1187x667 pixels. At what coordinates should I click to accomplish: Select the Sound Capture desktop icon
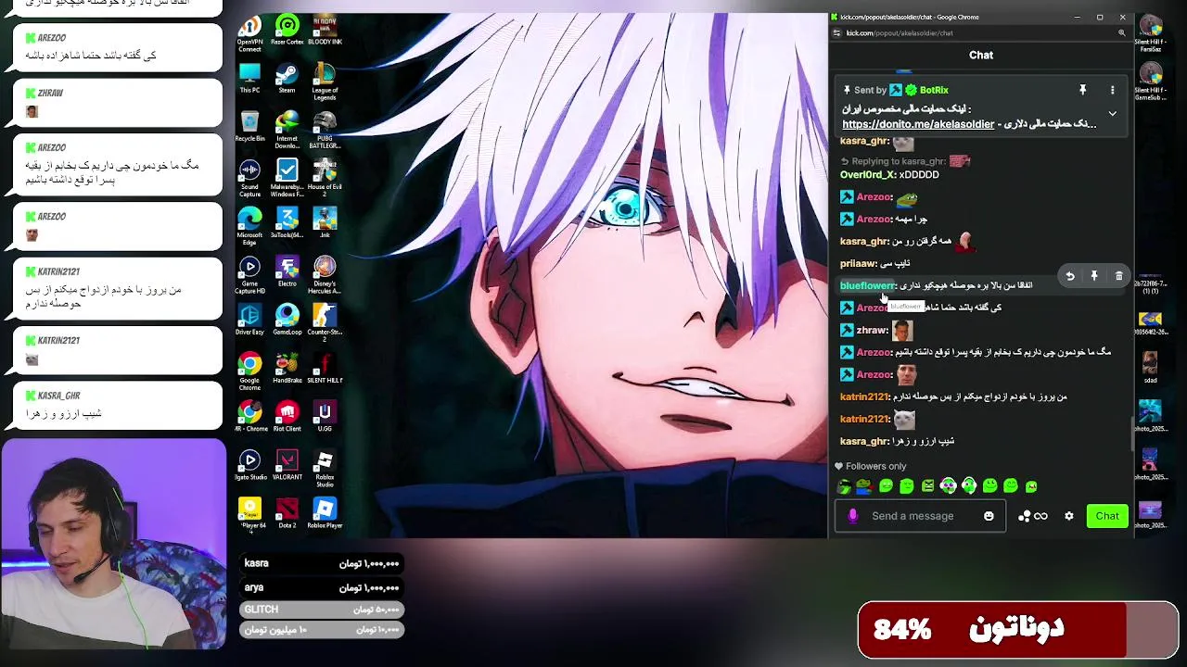coord(249,178)
